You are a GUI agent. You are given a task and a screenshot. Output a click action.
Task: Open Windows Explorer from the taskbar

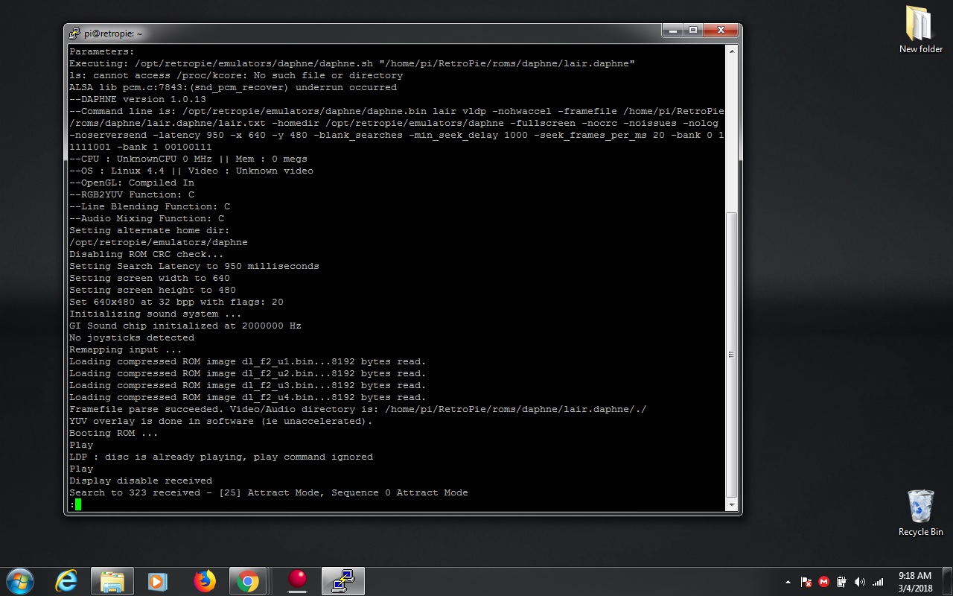(112, 581)
